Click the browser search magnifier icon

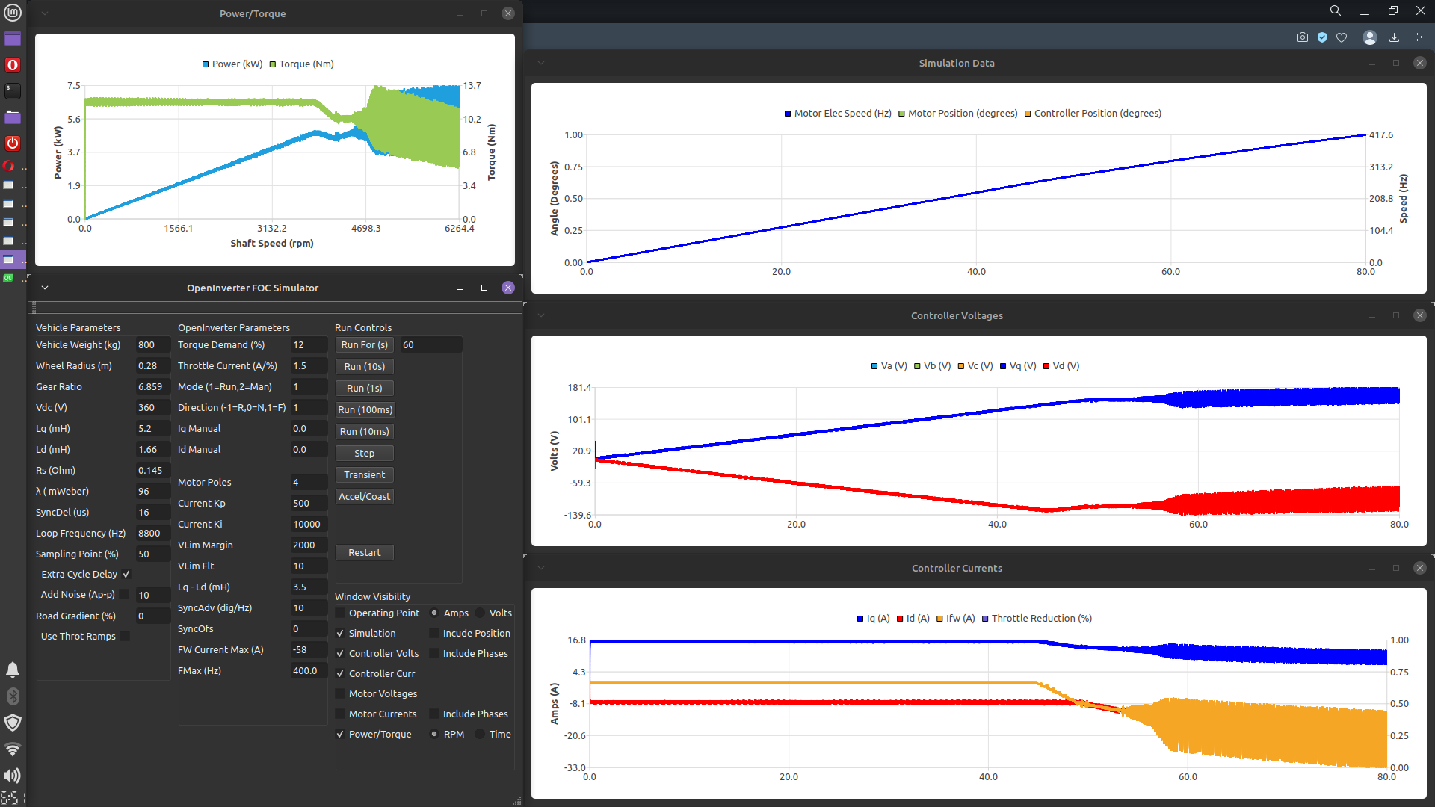click(x=1336, y=10)
